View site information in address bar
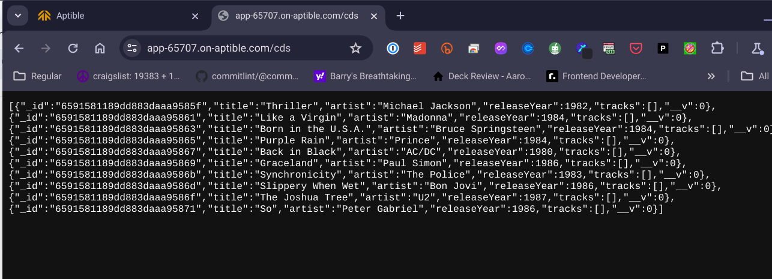 point(133,48)
